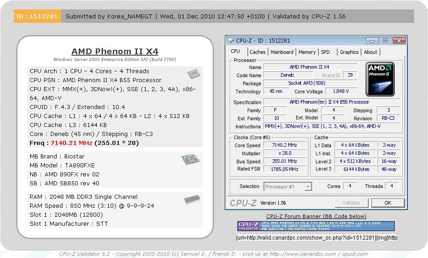Switch to the Memory tab
Screen dimensions: 428x258
tap(307, 52)
